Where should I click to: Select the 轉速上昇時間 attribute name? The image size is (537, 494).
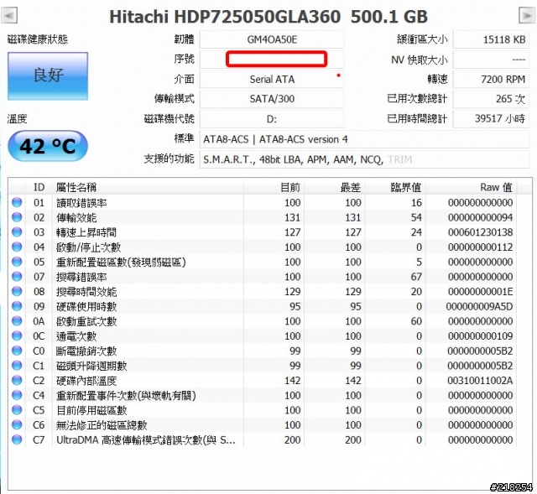click(86, 232)
